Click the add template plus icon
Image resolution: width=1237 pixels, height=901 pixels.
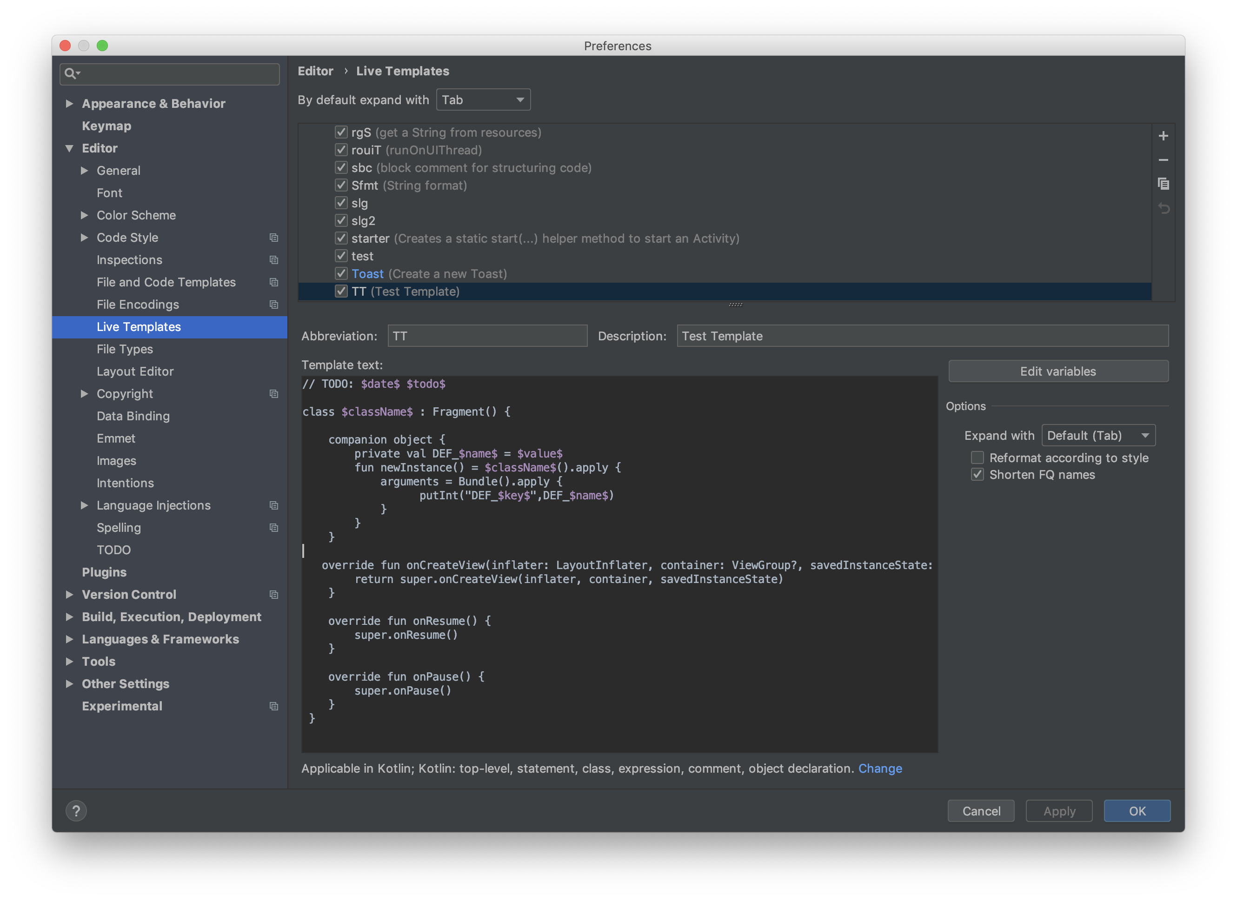tap(1163, 136)
